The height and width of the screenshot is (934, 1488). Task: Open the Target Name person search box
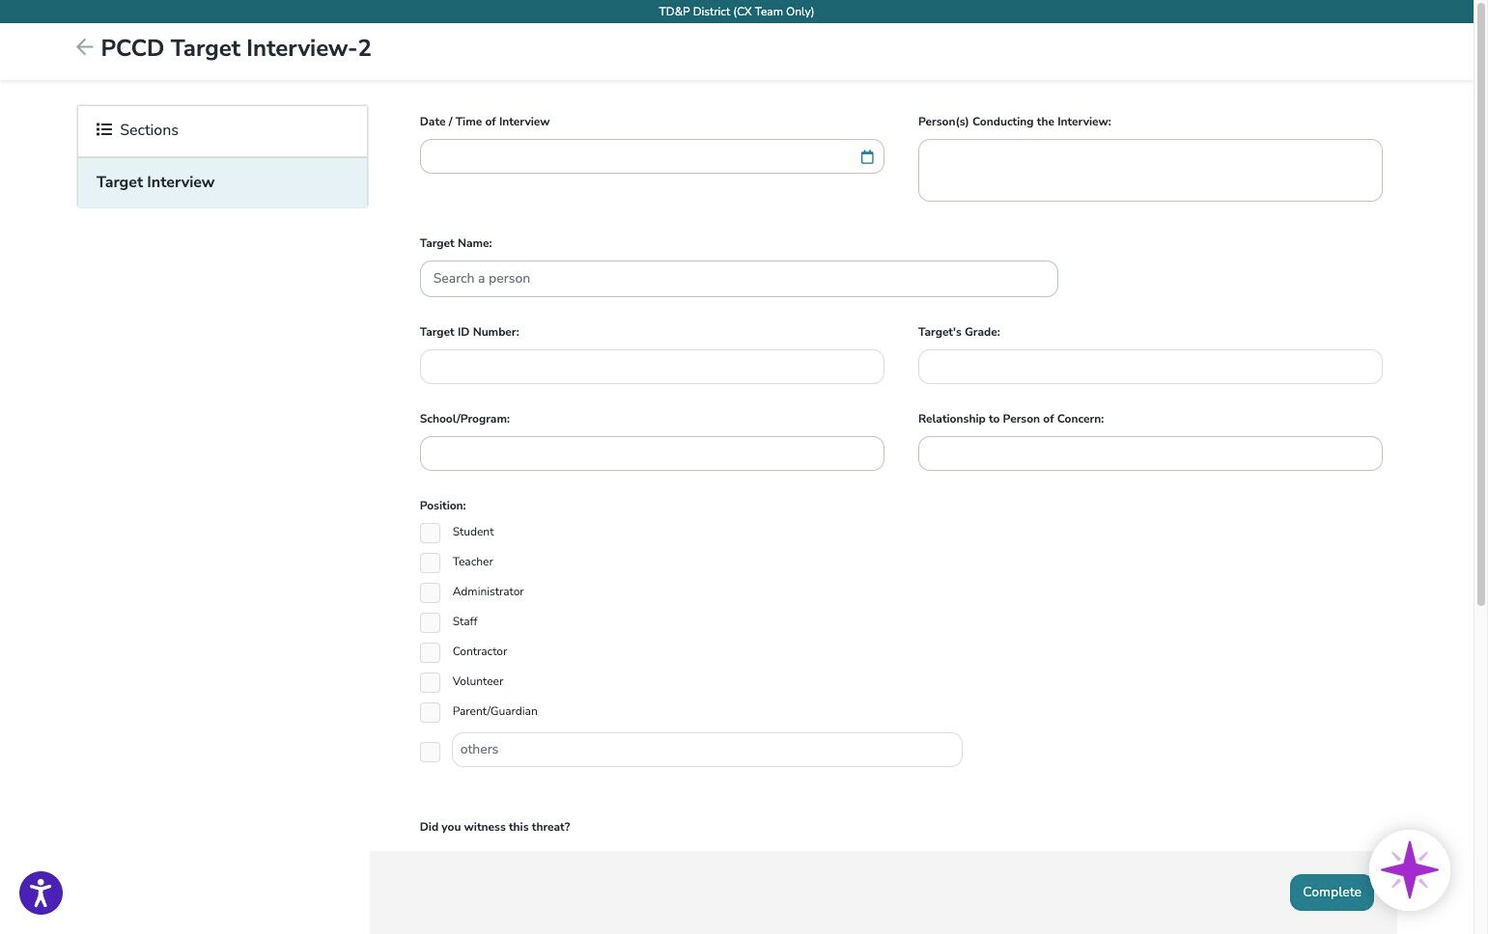739,279
